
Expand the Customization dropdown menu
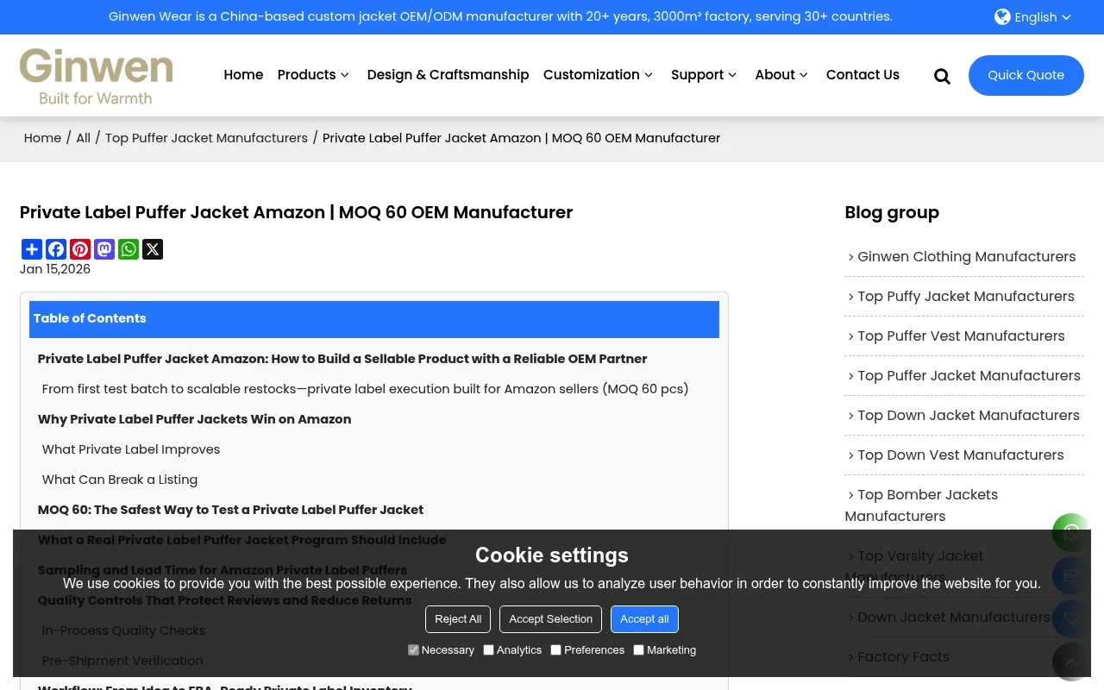pyautogui.click(x=599, y=75)
